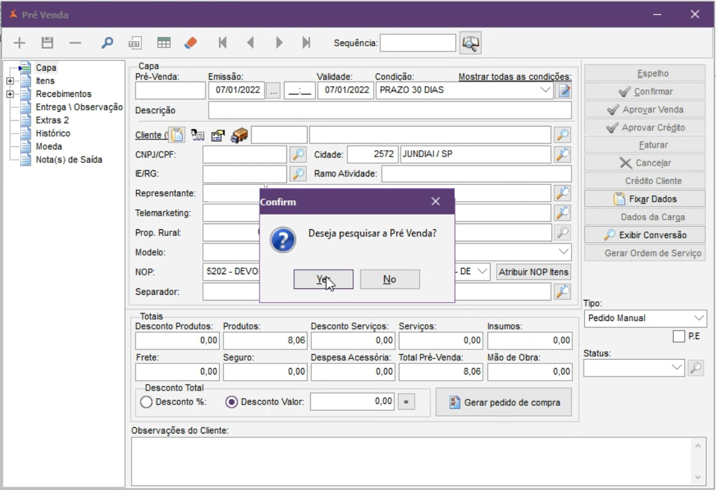
Task: Click the magnifier search icon in toolbar
Action: tap(107, 43)
